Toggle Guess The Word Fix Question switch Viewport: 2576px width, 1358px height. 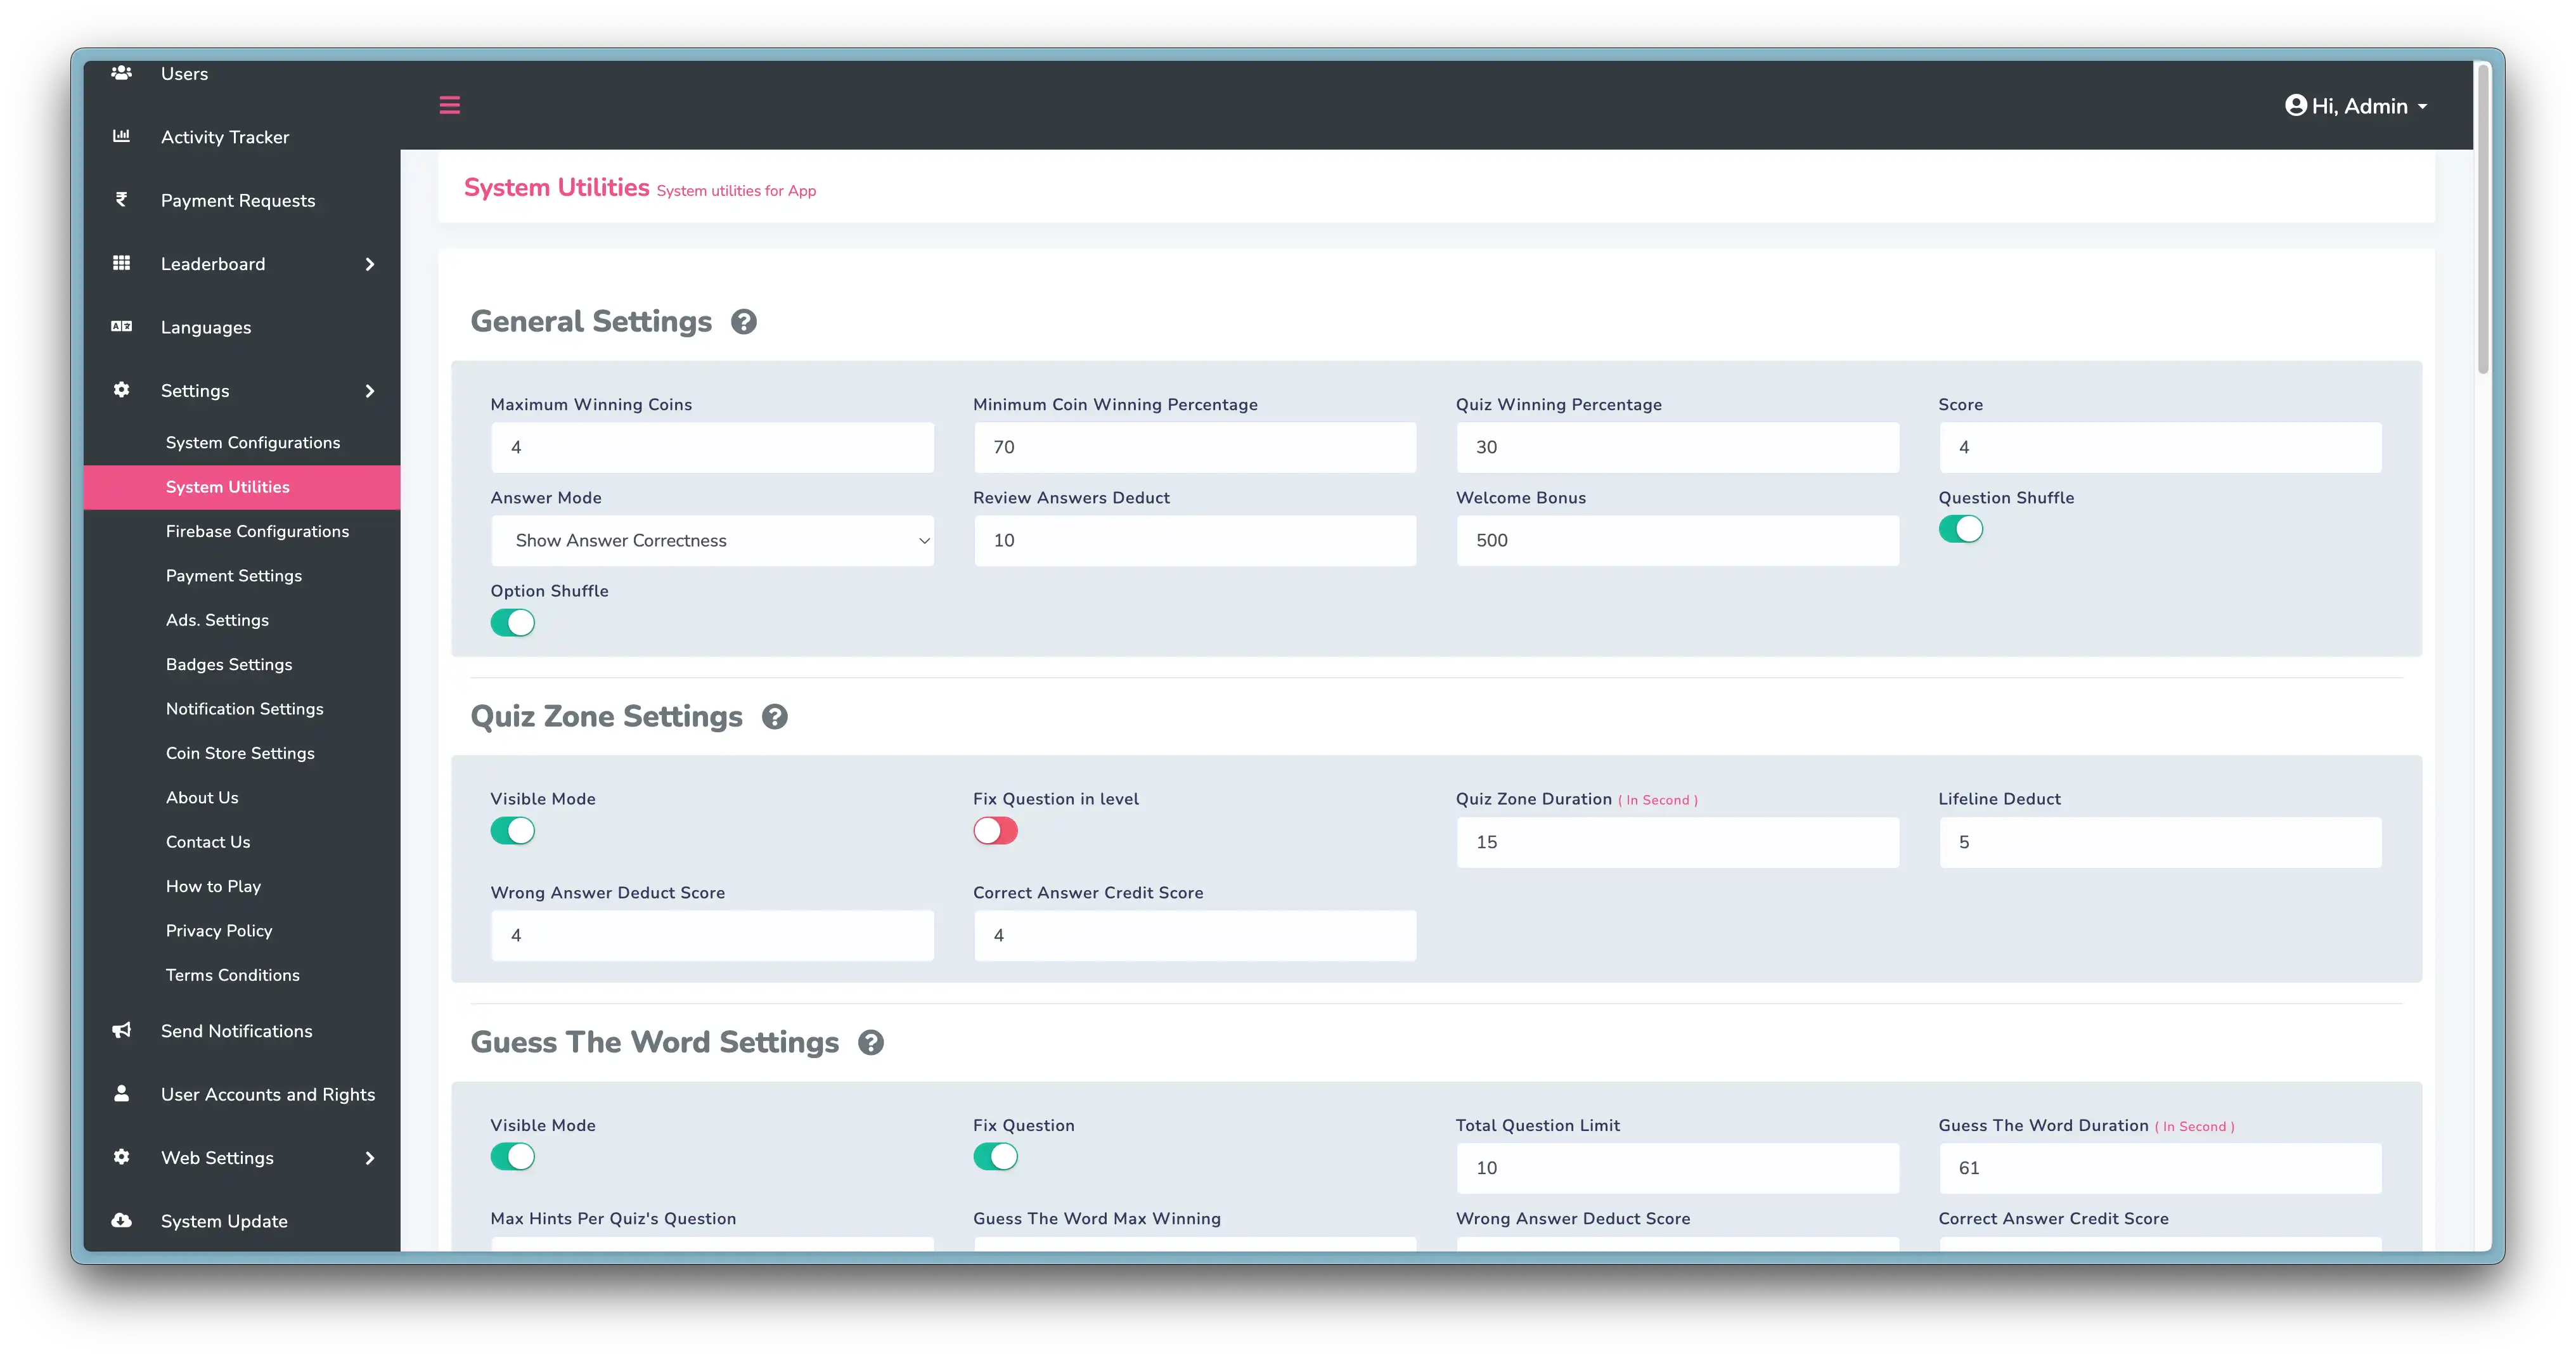coord(995,1157)
